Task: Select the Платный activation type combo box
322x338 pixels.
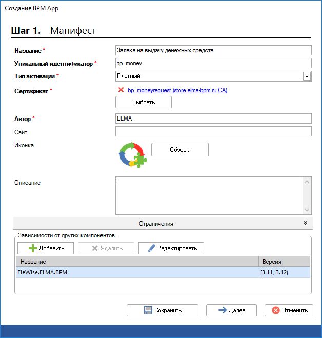Action: (x=213, y=76)
